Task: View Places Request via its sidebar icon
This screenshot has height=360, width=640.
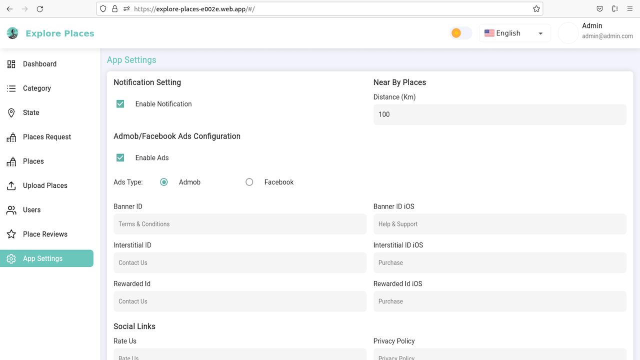Action: pos(11,136)
